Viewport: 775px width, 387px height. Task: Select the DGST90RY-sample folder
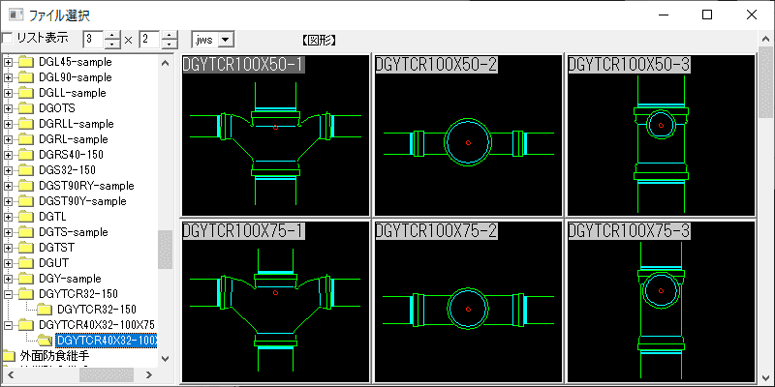pyautogui.click(x=86, y=186)
